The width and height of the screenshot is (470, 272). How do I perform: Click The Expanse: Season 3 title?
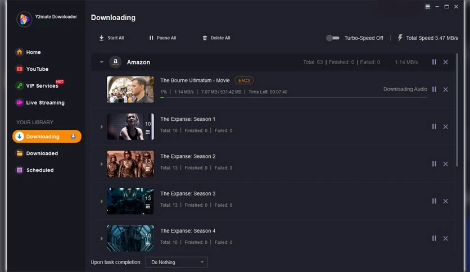(x=188, y=193)
